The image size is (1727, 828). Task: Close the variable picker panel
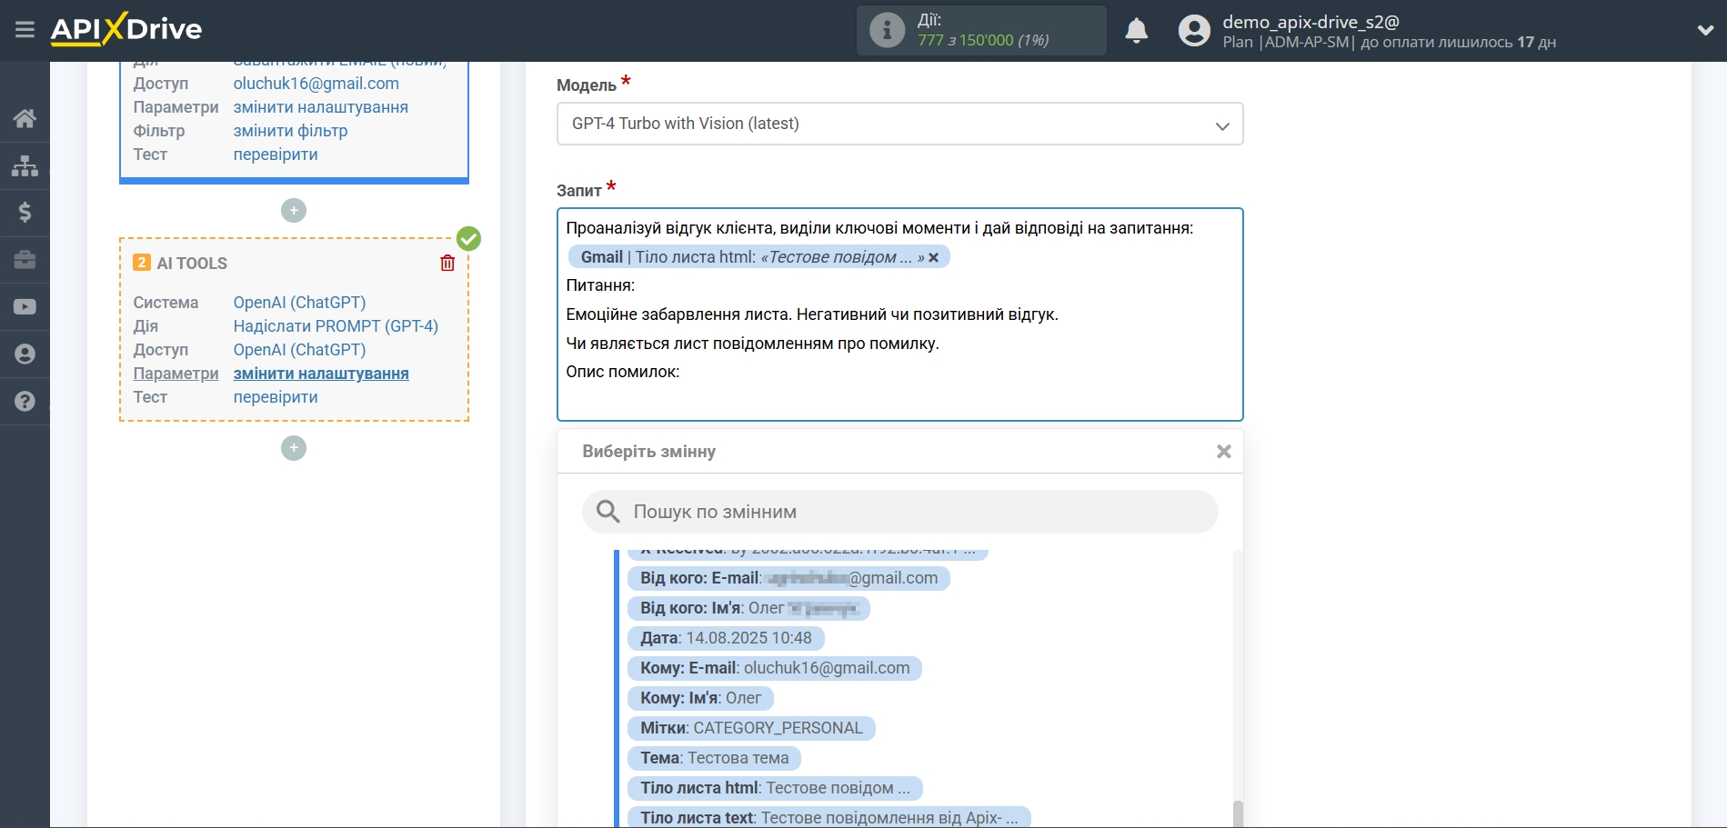click(1224, 452)
